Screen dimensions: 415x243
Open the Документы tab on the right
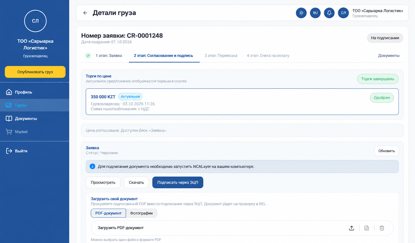point(389,56)
